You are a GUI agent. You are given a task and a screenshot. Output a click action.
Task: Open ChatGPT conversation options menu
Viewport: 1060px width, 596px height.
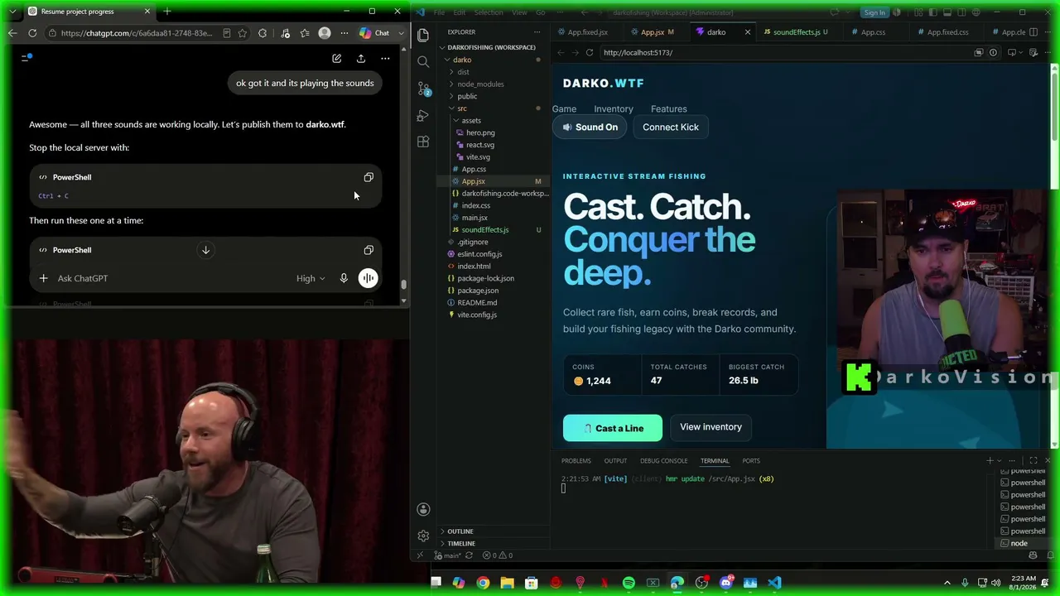pyautogui.click(x=385, y=58)
